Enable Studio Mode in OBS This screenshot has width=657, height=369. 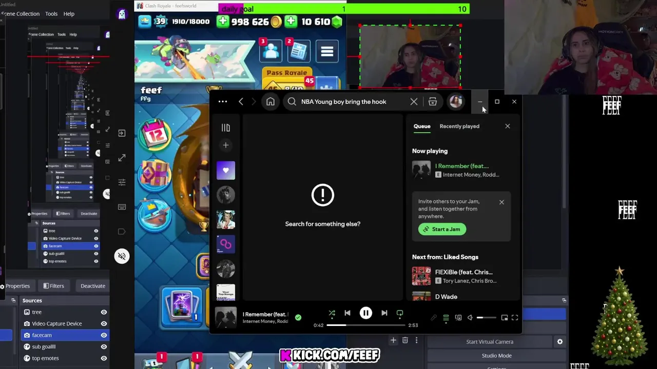click(496, 356)
